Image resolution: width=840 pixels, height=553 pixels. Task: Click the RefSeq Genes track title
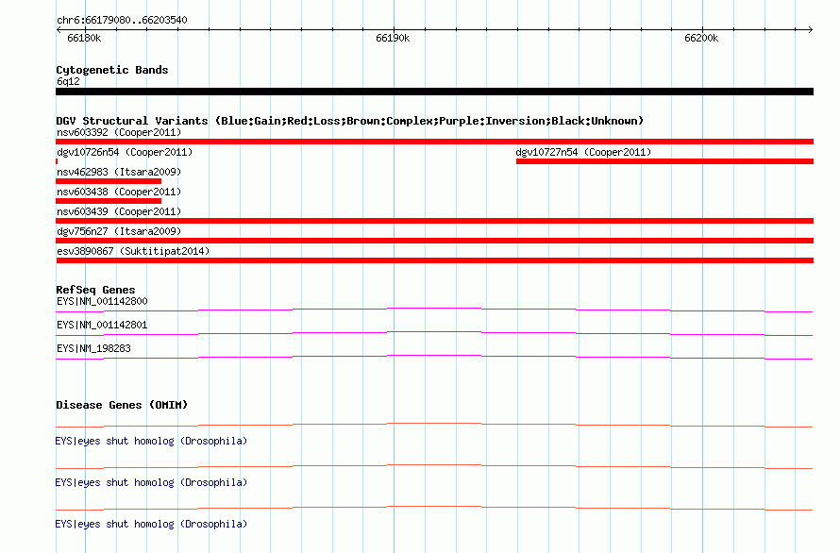(x=95, y=290)
